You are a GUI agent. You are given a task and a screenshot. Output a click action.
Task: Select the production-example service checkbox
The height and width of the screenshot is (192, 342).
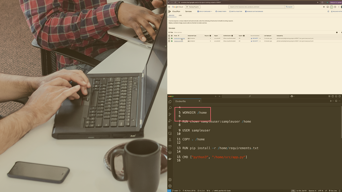tap(169, 38)
